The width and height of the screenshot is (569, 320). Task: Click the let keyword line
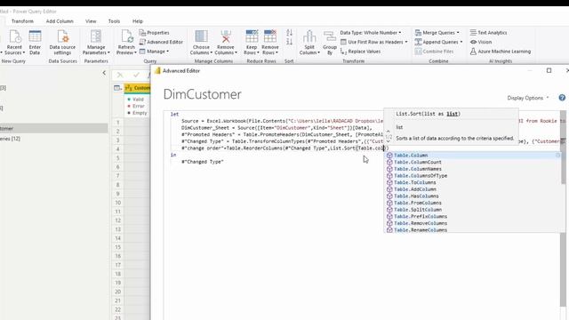pyautogui.click(x=174, y=114)
